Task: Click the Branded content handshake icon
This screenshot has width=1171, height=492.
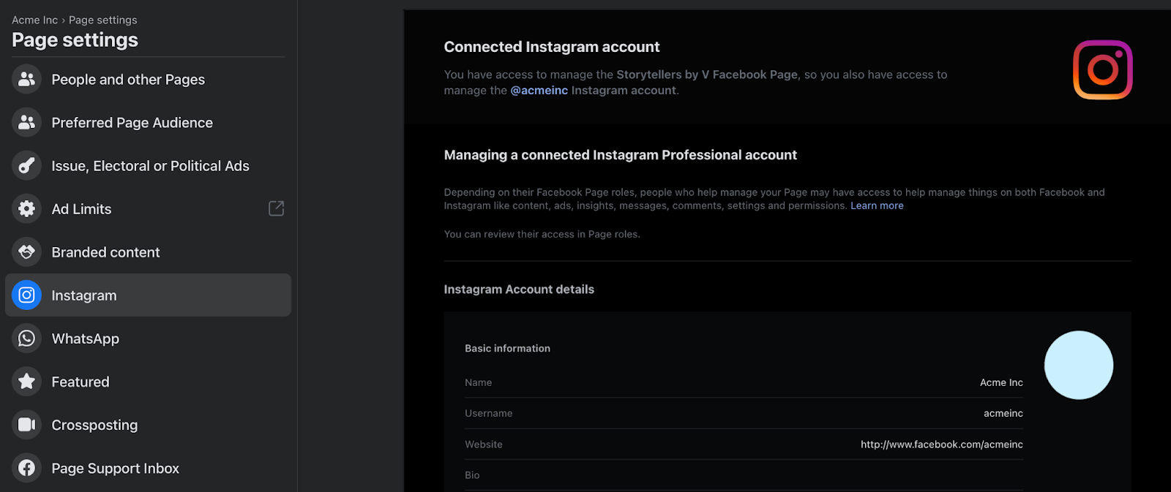Action: coord(26,251)
